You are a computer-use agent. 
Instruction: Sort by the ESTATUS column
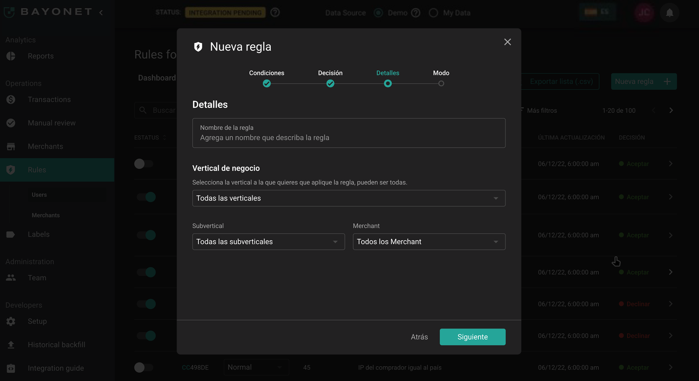click(x=150, y=138)
